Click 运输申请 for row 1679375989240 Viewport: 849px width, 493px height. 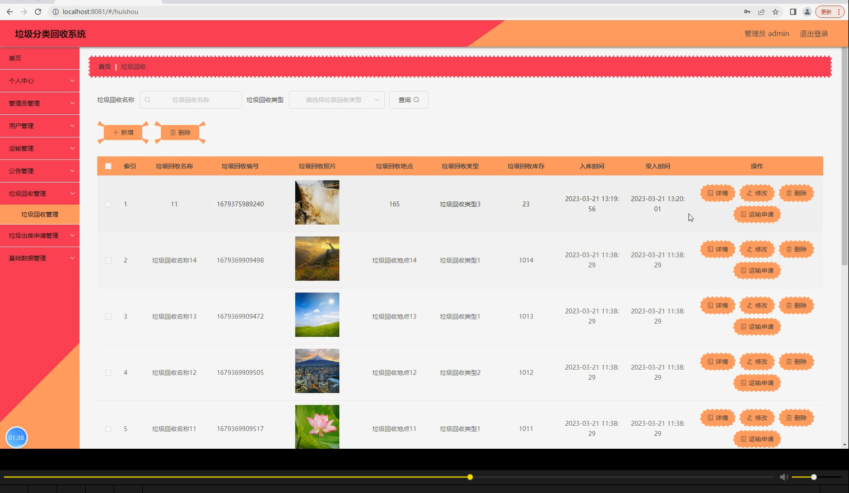[757, 215]
